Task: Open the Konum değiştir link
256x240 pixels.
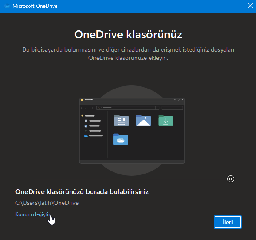Action: point(33,214)
